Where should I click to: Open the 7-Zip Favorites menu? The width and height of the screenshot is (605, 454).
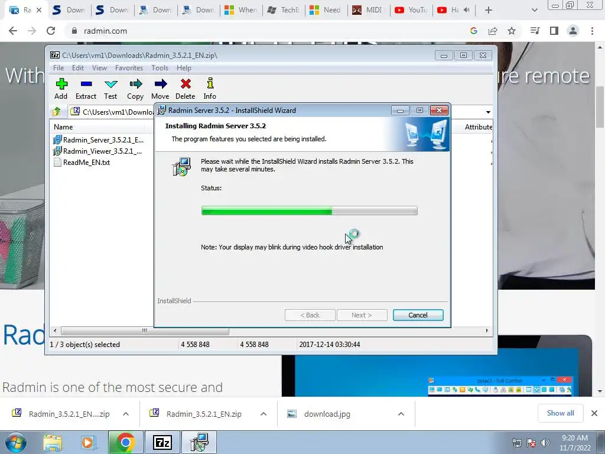[129, 68]
